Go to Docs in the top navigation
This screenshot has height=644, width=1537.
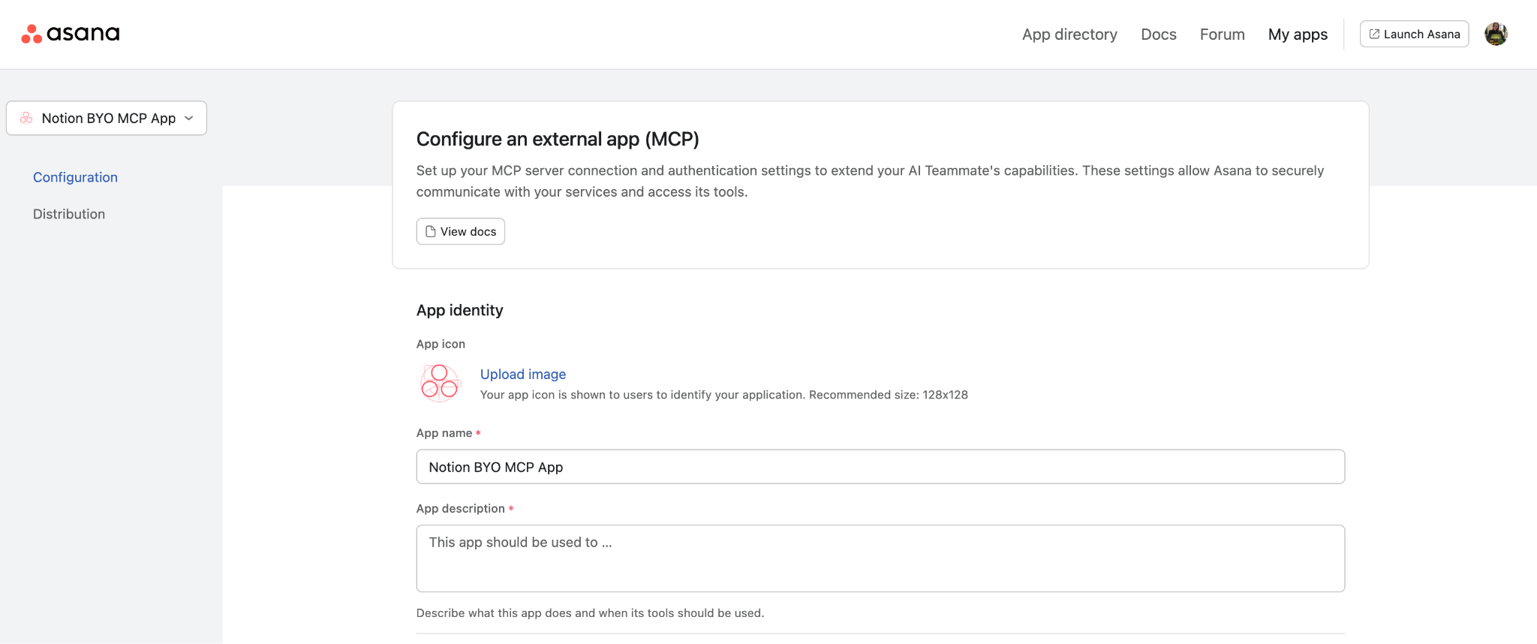click(1159, 35)
